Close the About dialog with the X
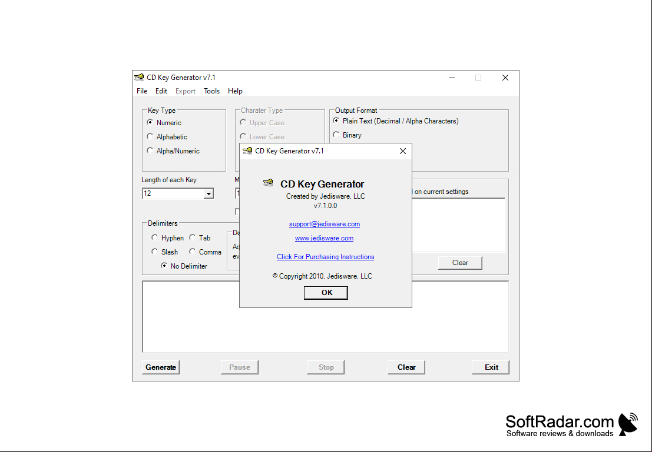The image size is (652, 452). click(402, 151)
